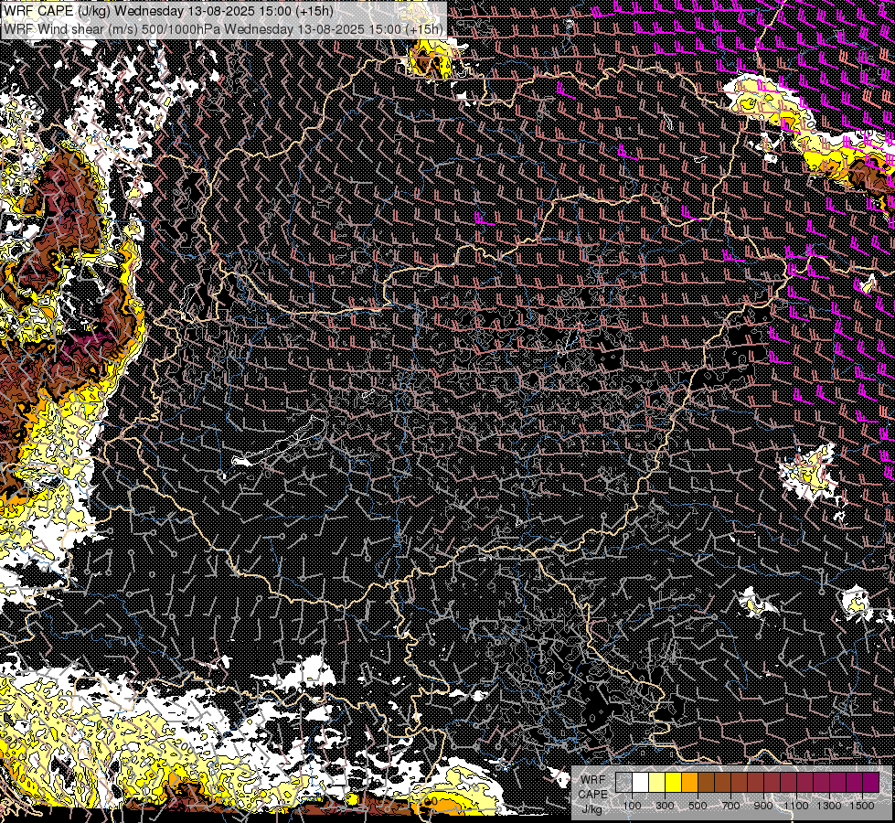This screenshot has height=823, width=895.
Task: Click the WRF CAPE (J/kg) title line
Action: click(168, 11)
